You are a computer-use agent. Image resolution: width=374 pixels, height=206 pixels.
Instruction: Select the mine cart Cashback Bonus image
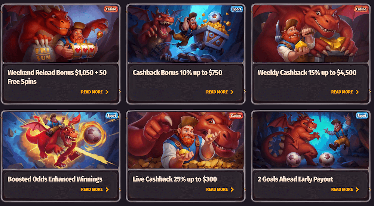(x=186, y=34)
